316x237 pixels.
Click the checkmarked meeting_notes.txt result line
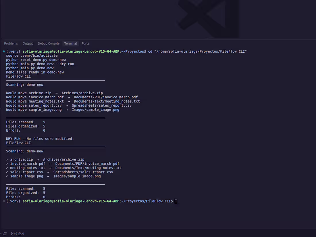click(x=64, y=168)
